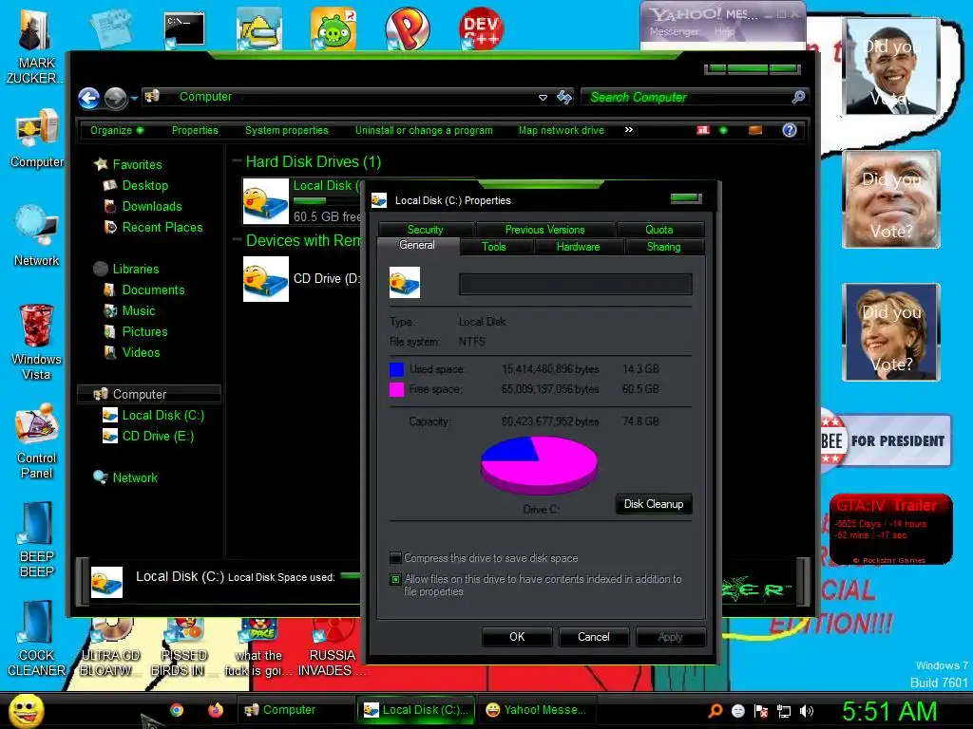Open the MARK ZUCKER desktop icon
Viewport: 973px width, 729px height.
pos(34,47)
